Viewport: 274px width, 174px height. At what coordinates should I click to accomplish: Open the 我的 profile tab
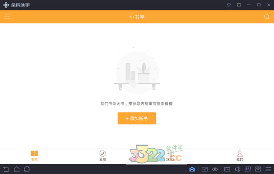coord(240,155)
